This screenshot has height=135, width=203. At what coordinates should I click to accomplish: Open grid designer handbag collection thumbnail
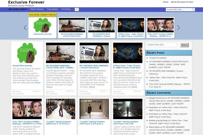[61, 53]
